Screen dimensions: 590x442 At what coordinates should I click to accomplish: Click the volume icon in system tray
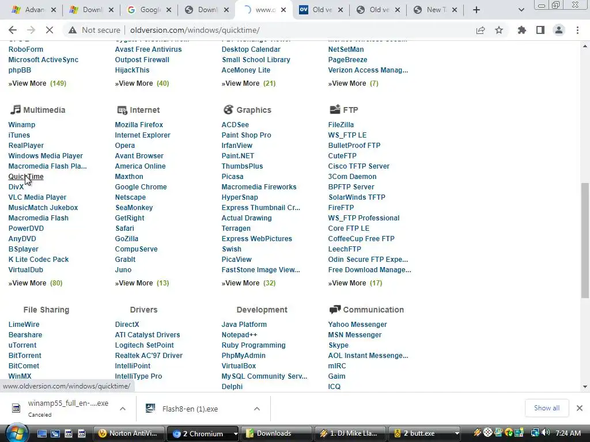pyautogui.click(x=546, y=433)
